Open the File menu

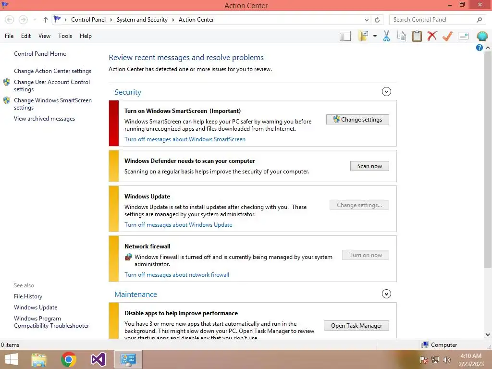[x=9, y=36]
